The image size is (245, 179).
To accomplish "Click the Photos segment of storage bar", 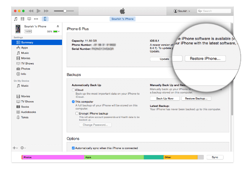I will 53,157.
